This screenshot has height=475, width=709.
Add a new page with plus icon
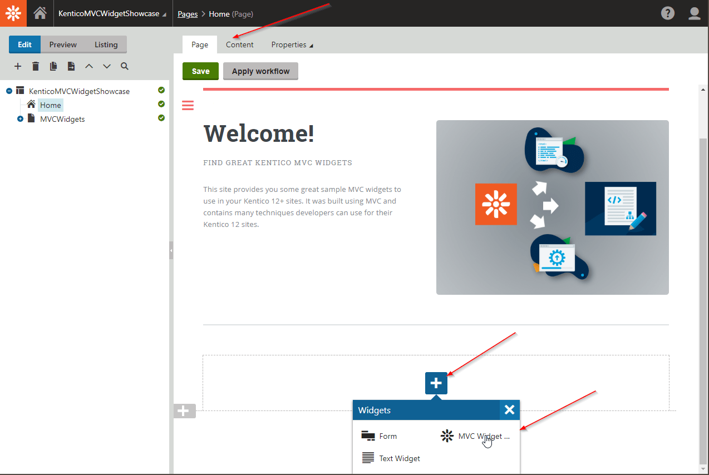pyautogui.click(x=18, y=66)
